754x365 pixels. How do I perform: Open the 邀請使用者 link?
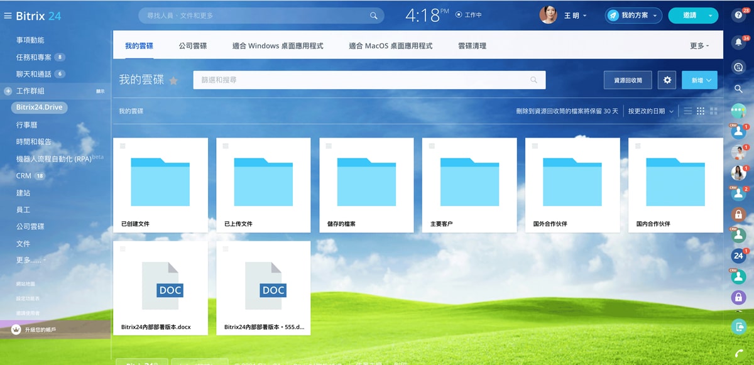[x=28, y=313]
